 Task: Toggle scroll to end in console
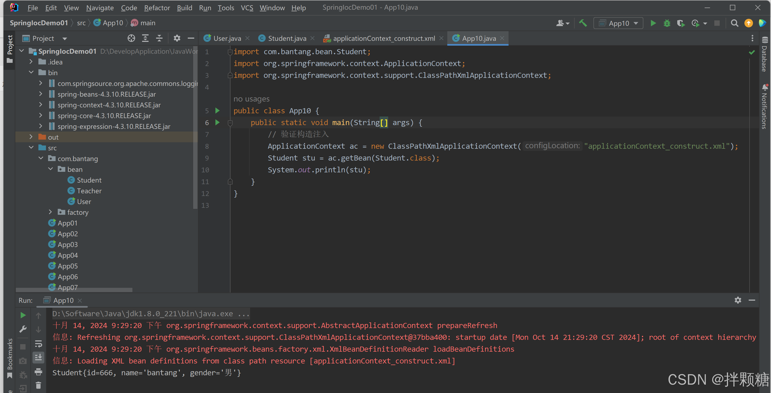(38, 357)
